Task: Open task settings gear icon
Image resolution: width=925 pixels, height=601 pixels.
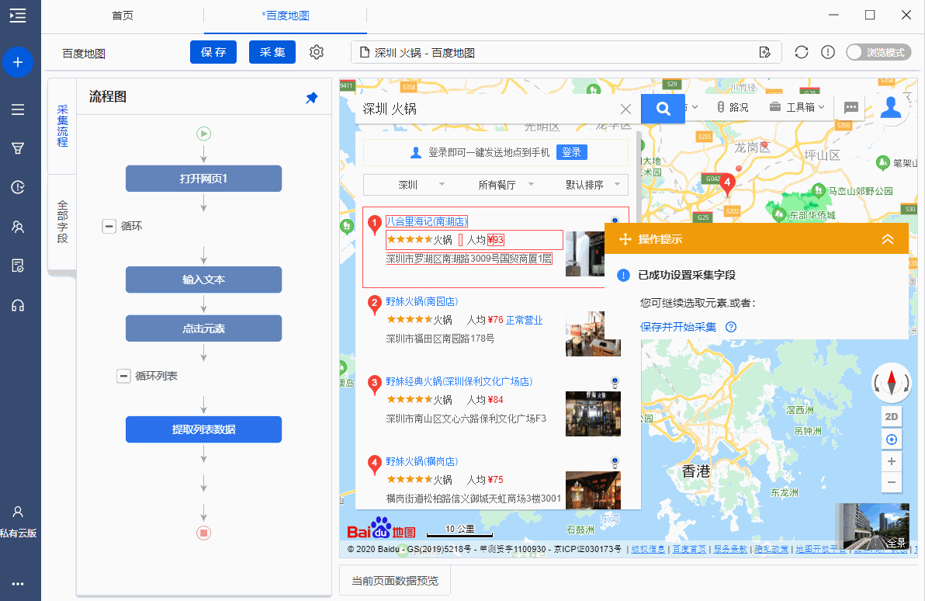Action: click(x=317, y=52)
